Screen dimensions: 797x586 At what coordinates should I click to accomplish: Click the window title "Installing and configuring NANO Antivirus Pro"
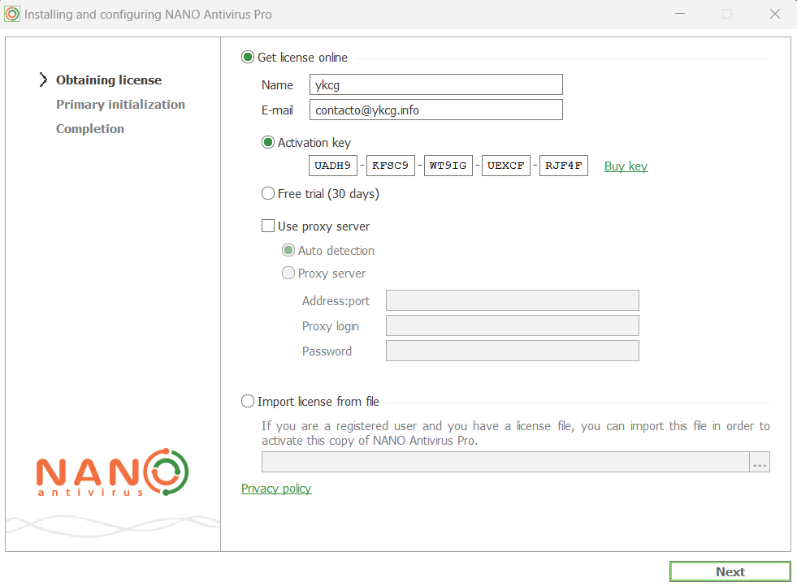(x=148, y=15)
